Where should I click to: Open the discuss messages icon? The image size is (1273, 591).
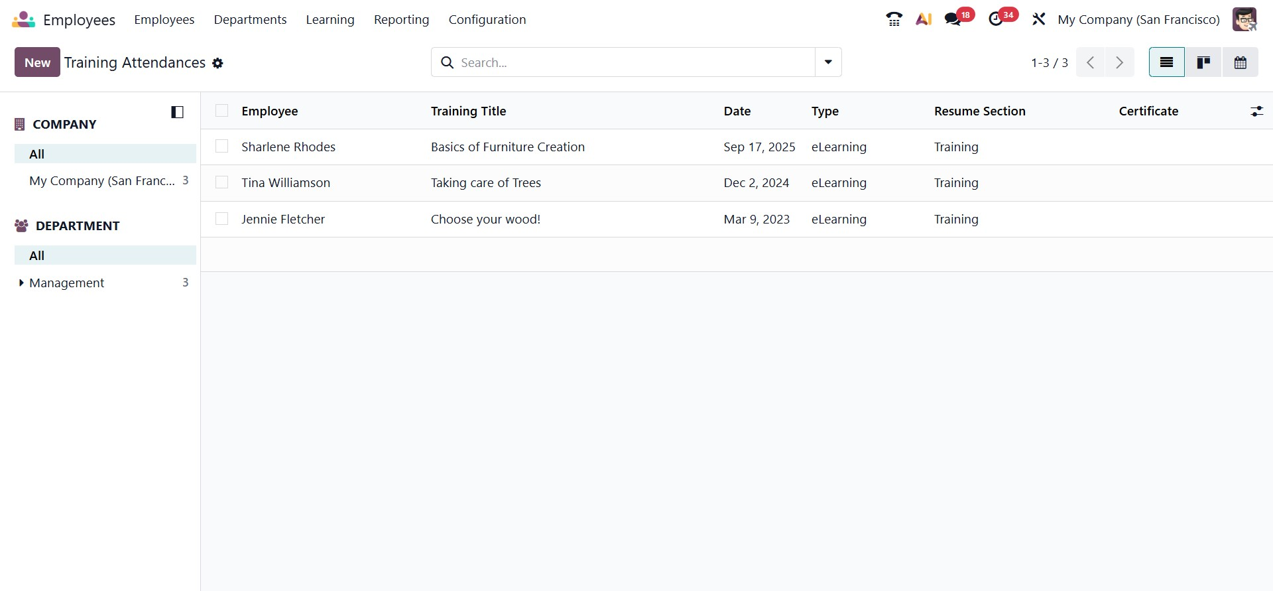coord(953,19)
